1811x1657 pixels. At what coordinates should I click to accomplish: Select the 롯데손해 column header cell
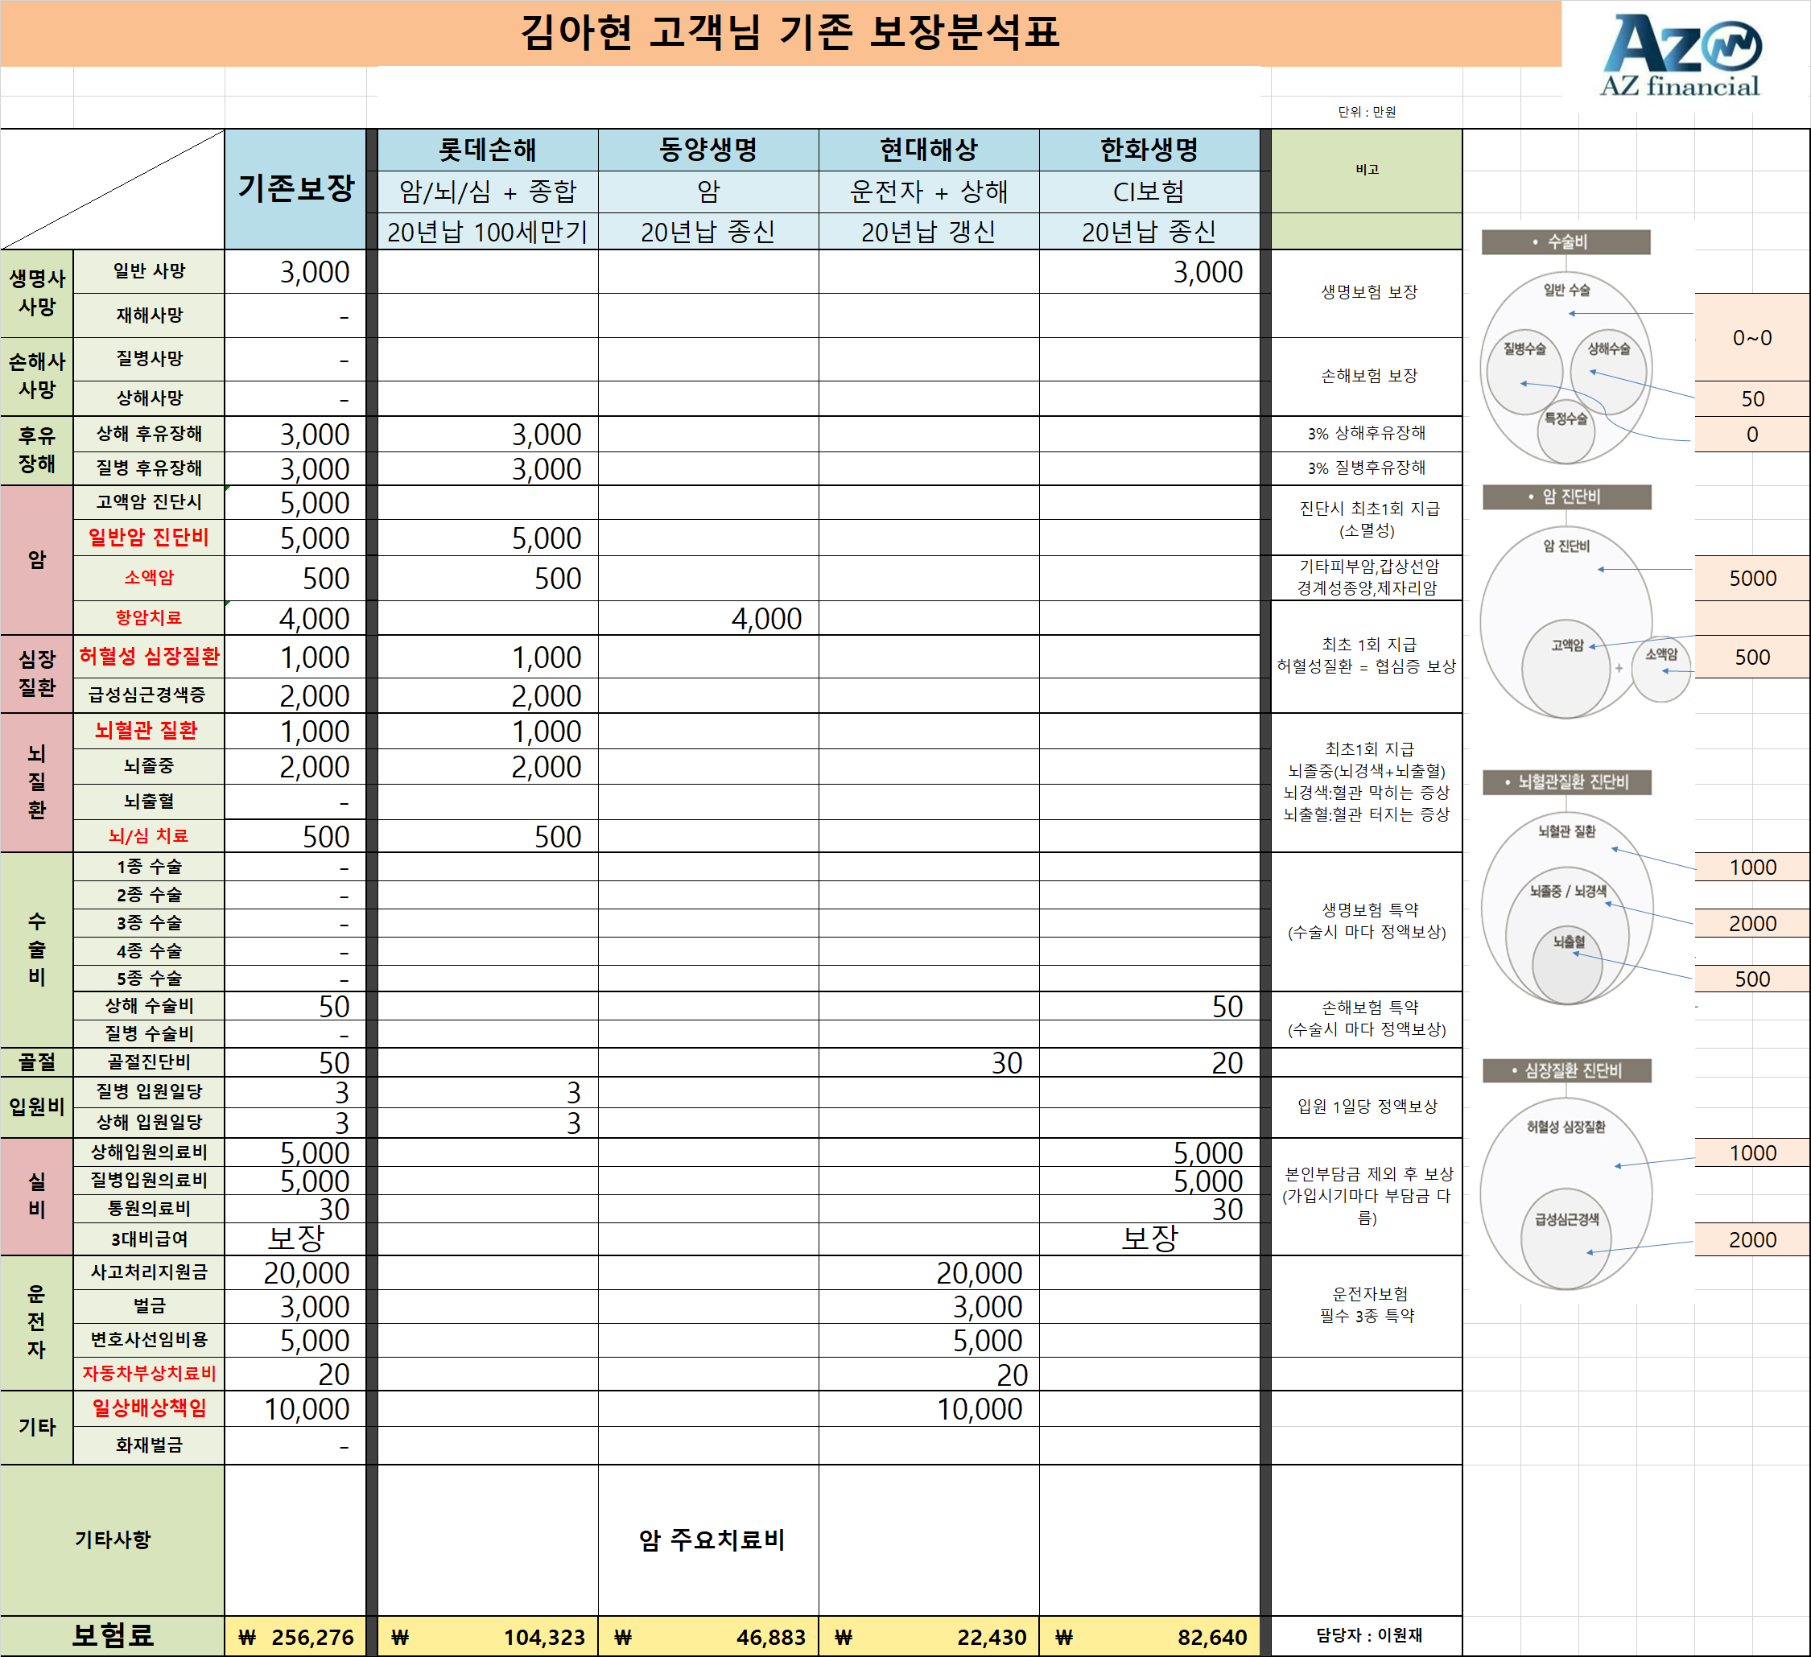click(487, 149)
